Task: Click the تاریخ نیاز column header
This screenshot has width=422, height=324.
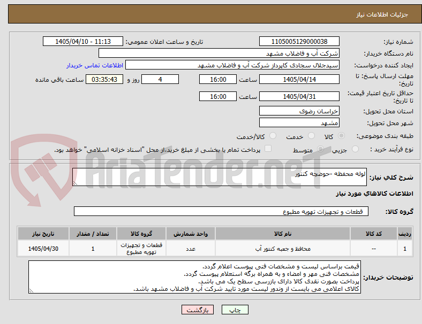Action: click(43, 234)
